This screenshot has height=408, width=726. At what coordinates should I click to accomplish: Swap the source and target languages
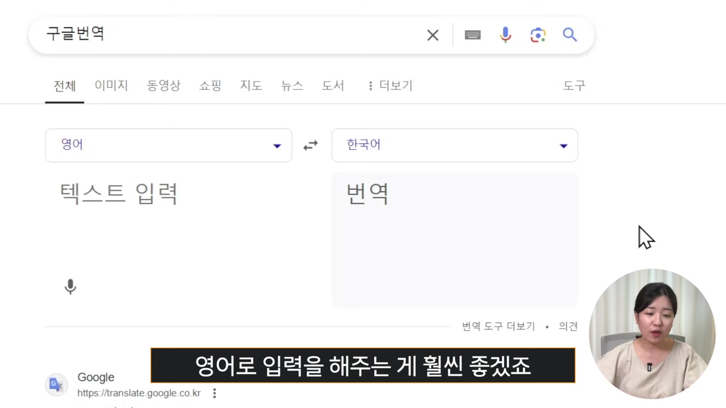pos(311,145)
